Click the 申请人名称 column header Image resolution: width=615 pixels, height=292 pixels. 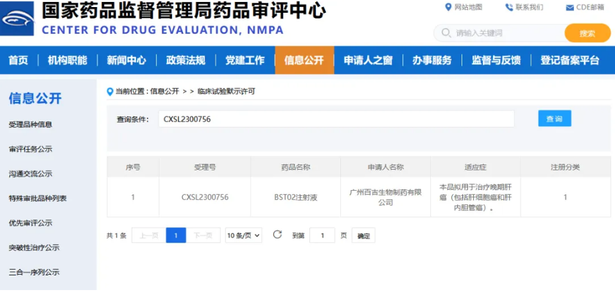point(386,167)
